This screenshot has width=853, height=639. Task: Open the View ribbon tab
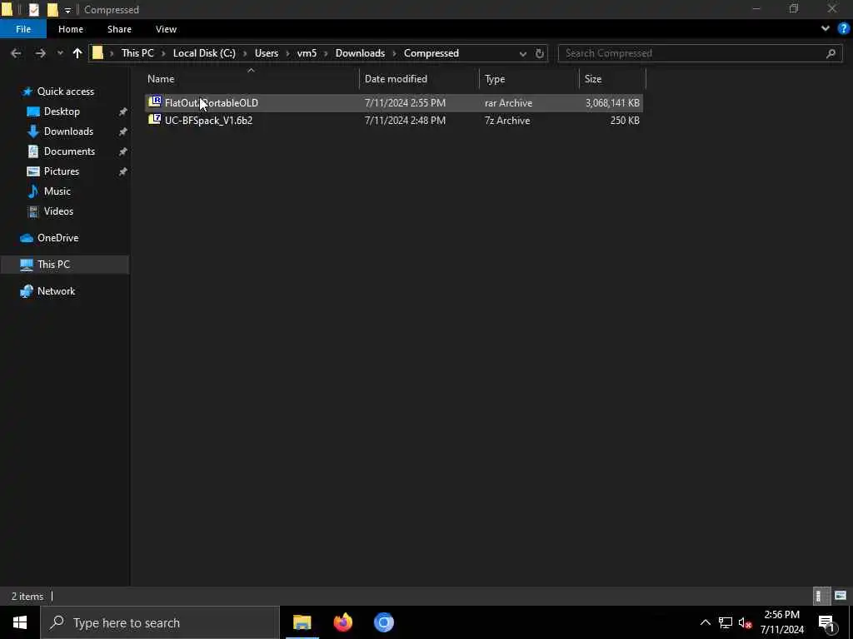(166, 29)
